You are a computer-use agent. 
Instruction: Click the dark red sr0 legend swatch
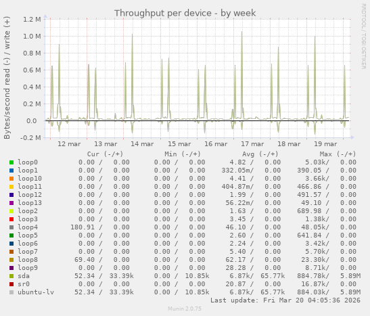(x=11, y=284)
